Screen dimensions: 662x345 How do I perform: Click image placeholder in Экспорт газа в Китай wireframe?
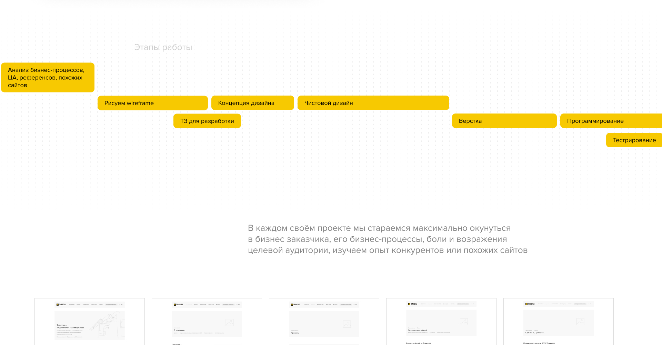point(464,322)
